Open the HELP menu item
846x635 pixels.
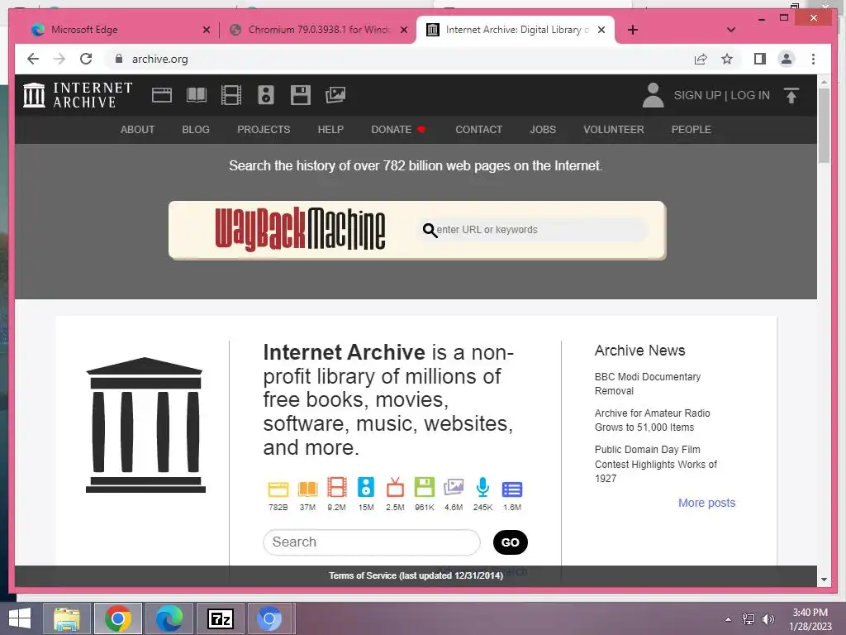click(x=330, y=130)
